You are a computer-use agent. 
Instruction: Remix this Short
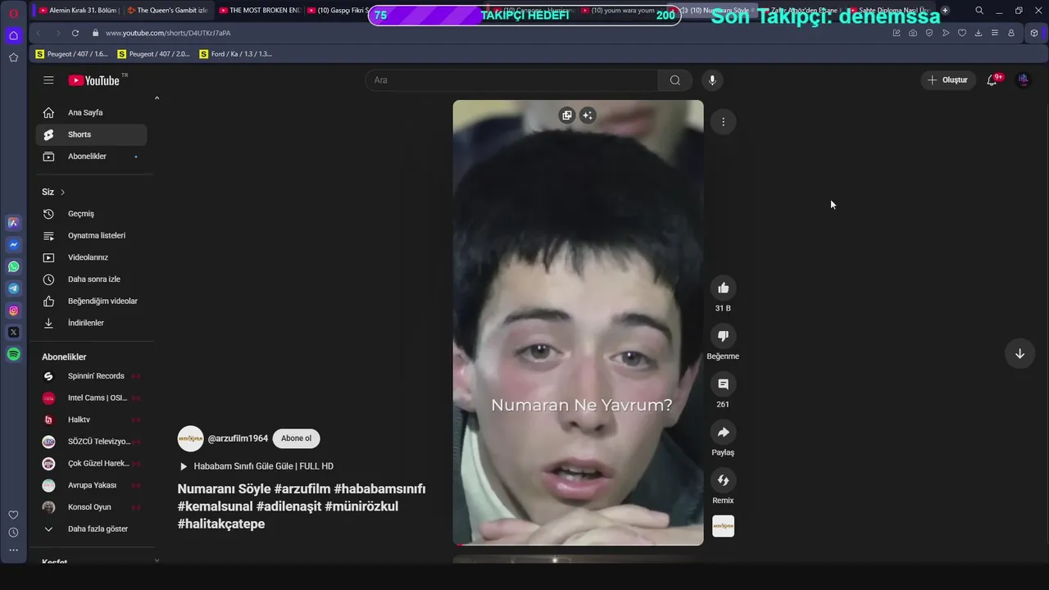point(723,480)
